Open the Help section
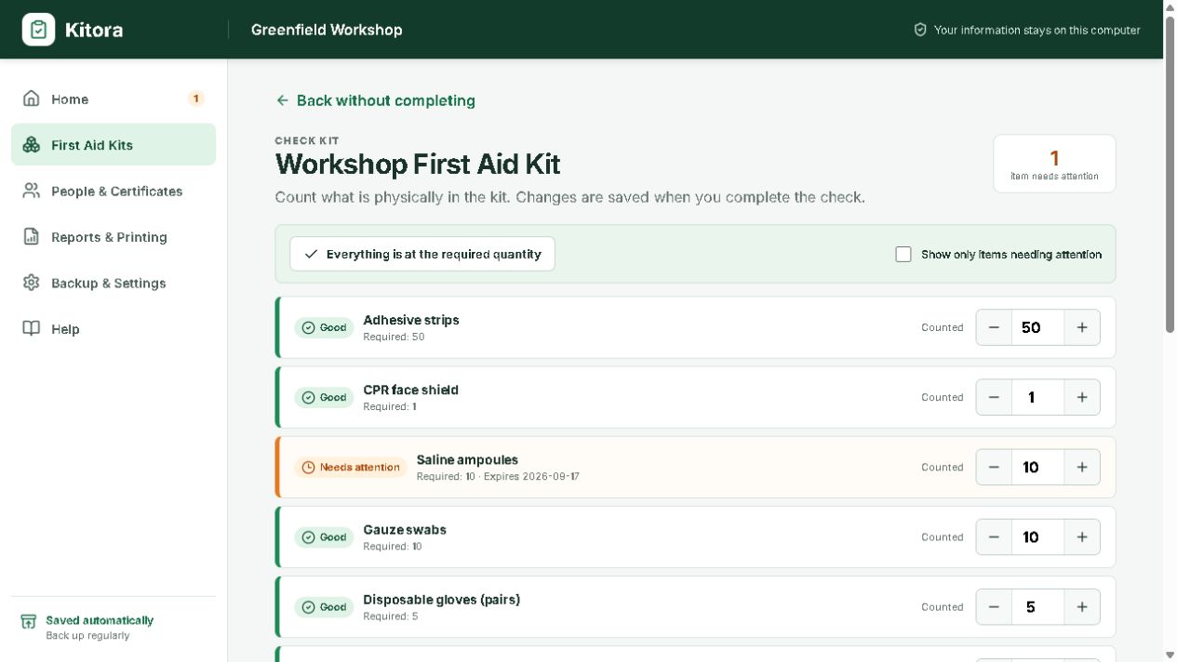 [x=114, y=329]
